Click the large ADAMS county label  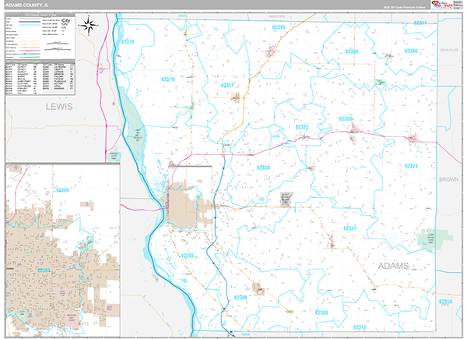[393, 266]
